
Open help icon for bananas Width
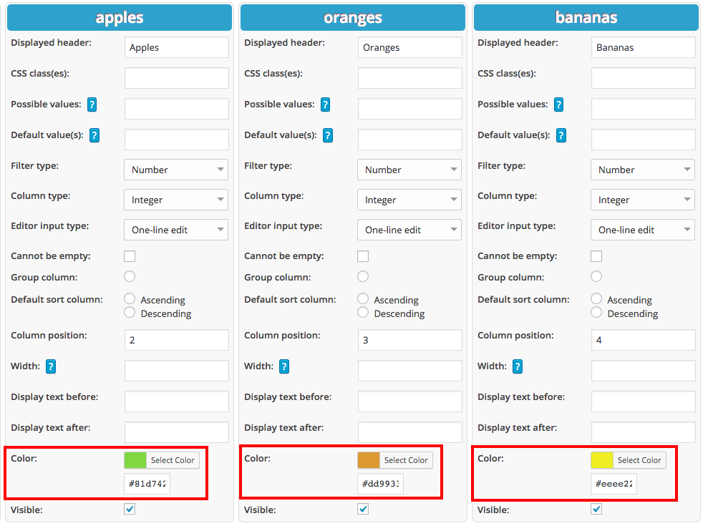coord(518,366)
